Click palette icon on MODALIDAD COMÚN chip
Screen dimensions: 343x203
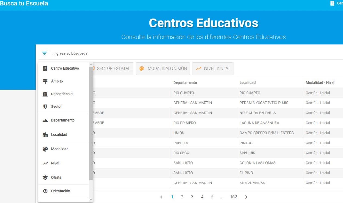142,69
